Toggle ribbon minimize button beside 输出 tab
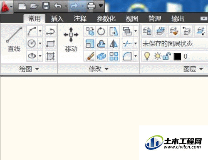 point(204,18)
